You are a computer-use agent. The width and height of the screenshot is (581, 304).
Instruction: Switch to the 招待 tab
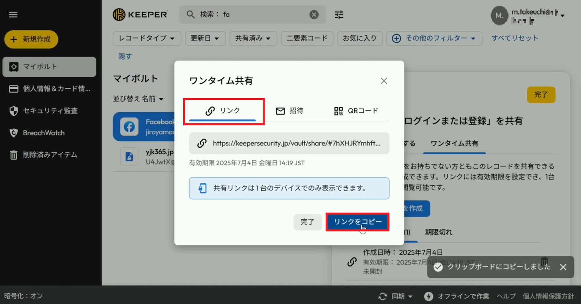point(289,111)
